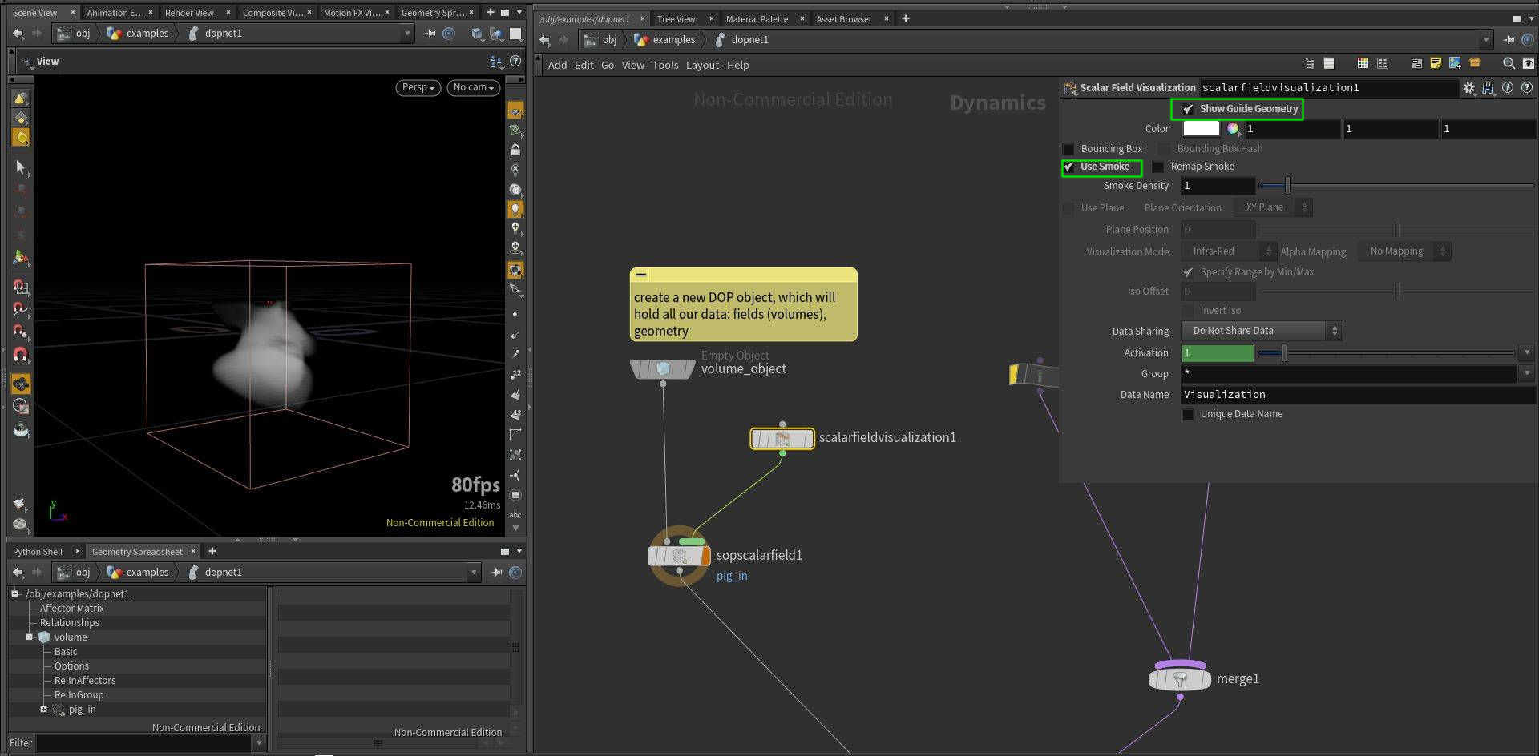The width and height of the screenshot is (1539, 756).
Task: Collapse the volume tree item
Action: coord(30,637)
